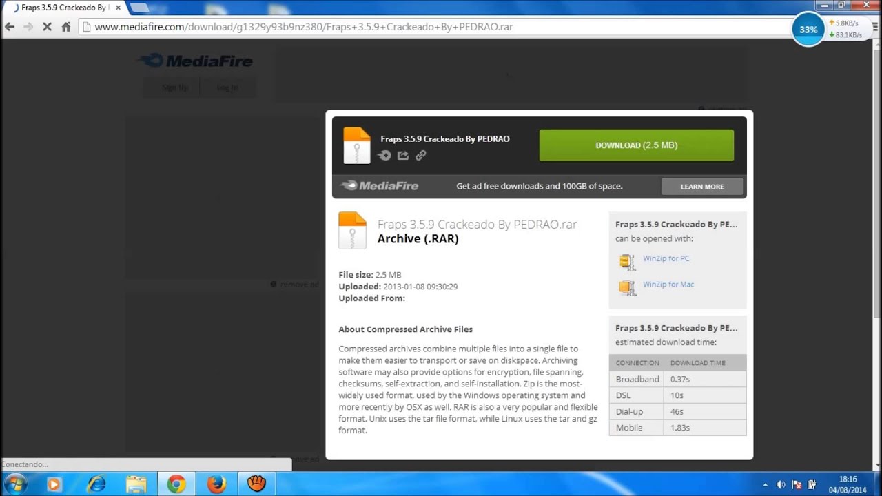The height and width of the screenshot is (496, 882).
Task: Open Windows Media Player from the taskbar
Action: [x=54, y=484]
